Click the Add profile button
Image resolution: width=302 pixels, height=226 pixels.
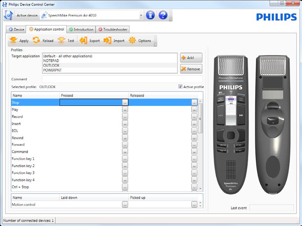(x=191, y=57)
